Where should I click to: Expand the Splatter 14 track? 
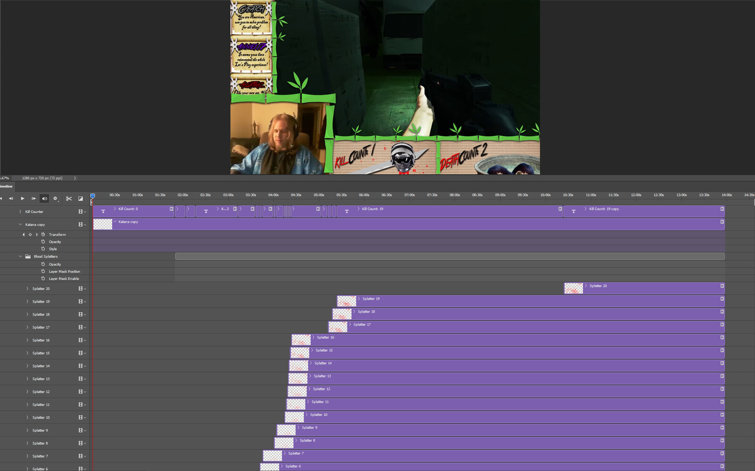point(27,366)
